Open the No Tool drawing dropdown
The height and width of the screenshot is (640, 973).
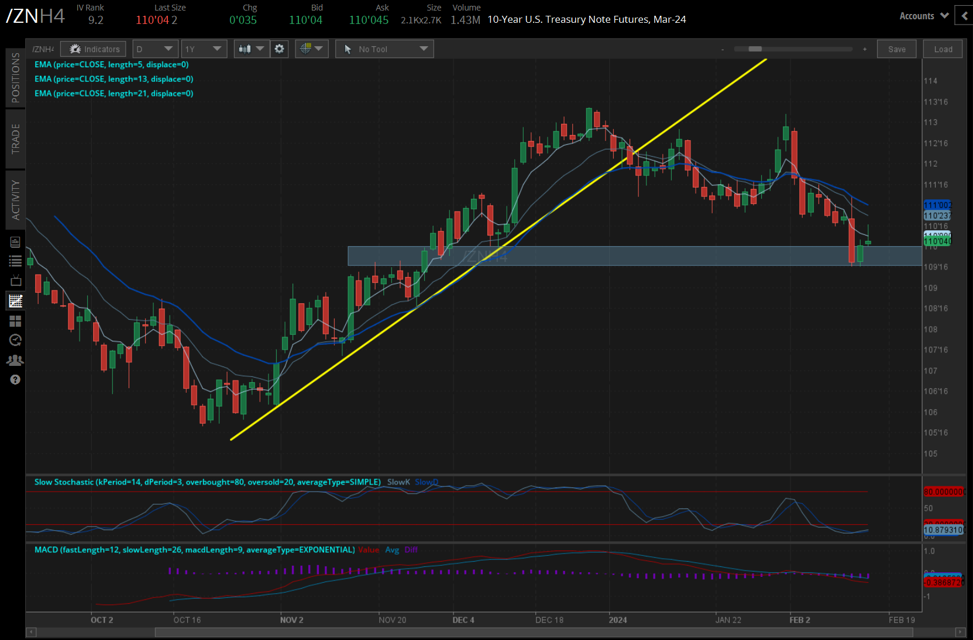384,49
